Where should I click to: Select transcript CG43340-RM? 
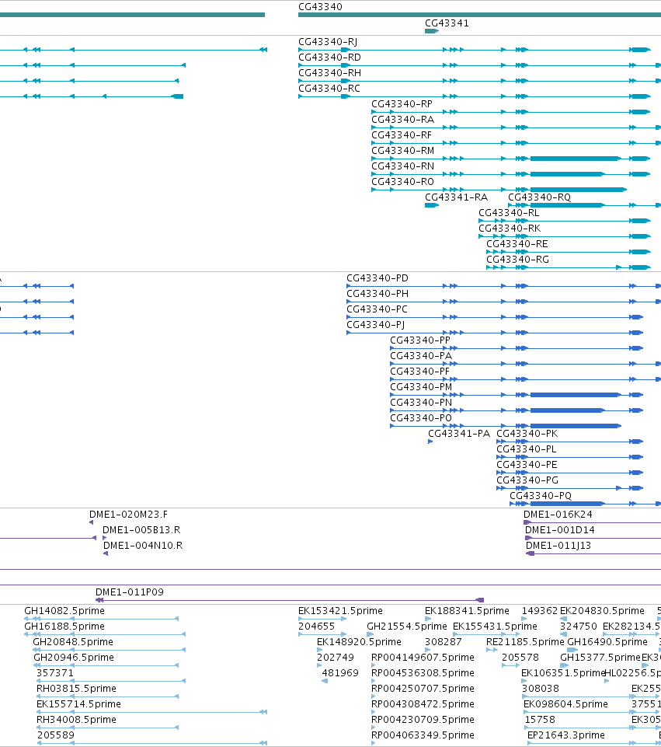click(x=402, y=151)
